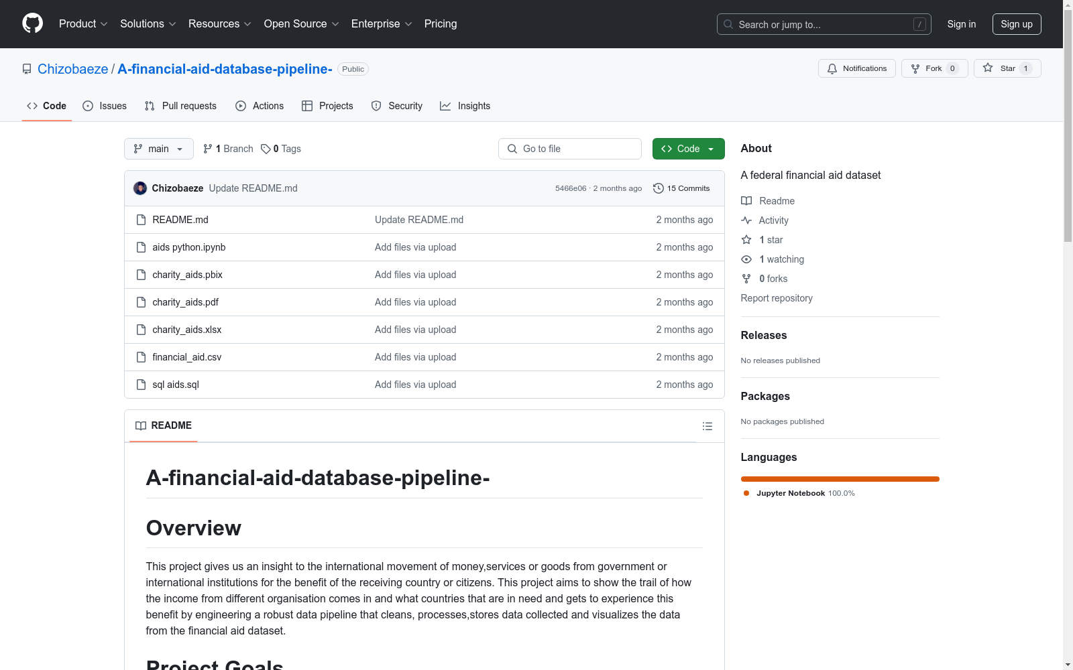Click the financial_aid.csv file icon

(x=141, y=357)
